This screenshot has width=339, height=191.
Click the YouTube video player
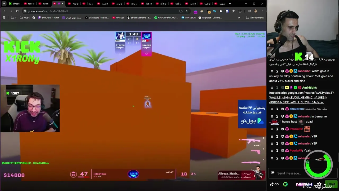[x=133, y=106]
